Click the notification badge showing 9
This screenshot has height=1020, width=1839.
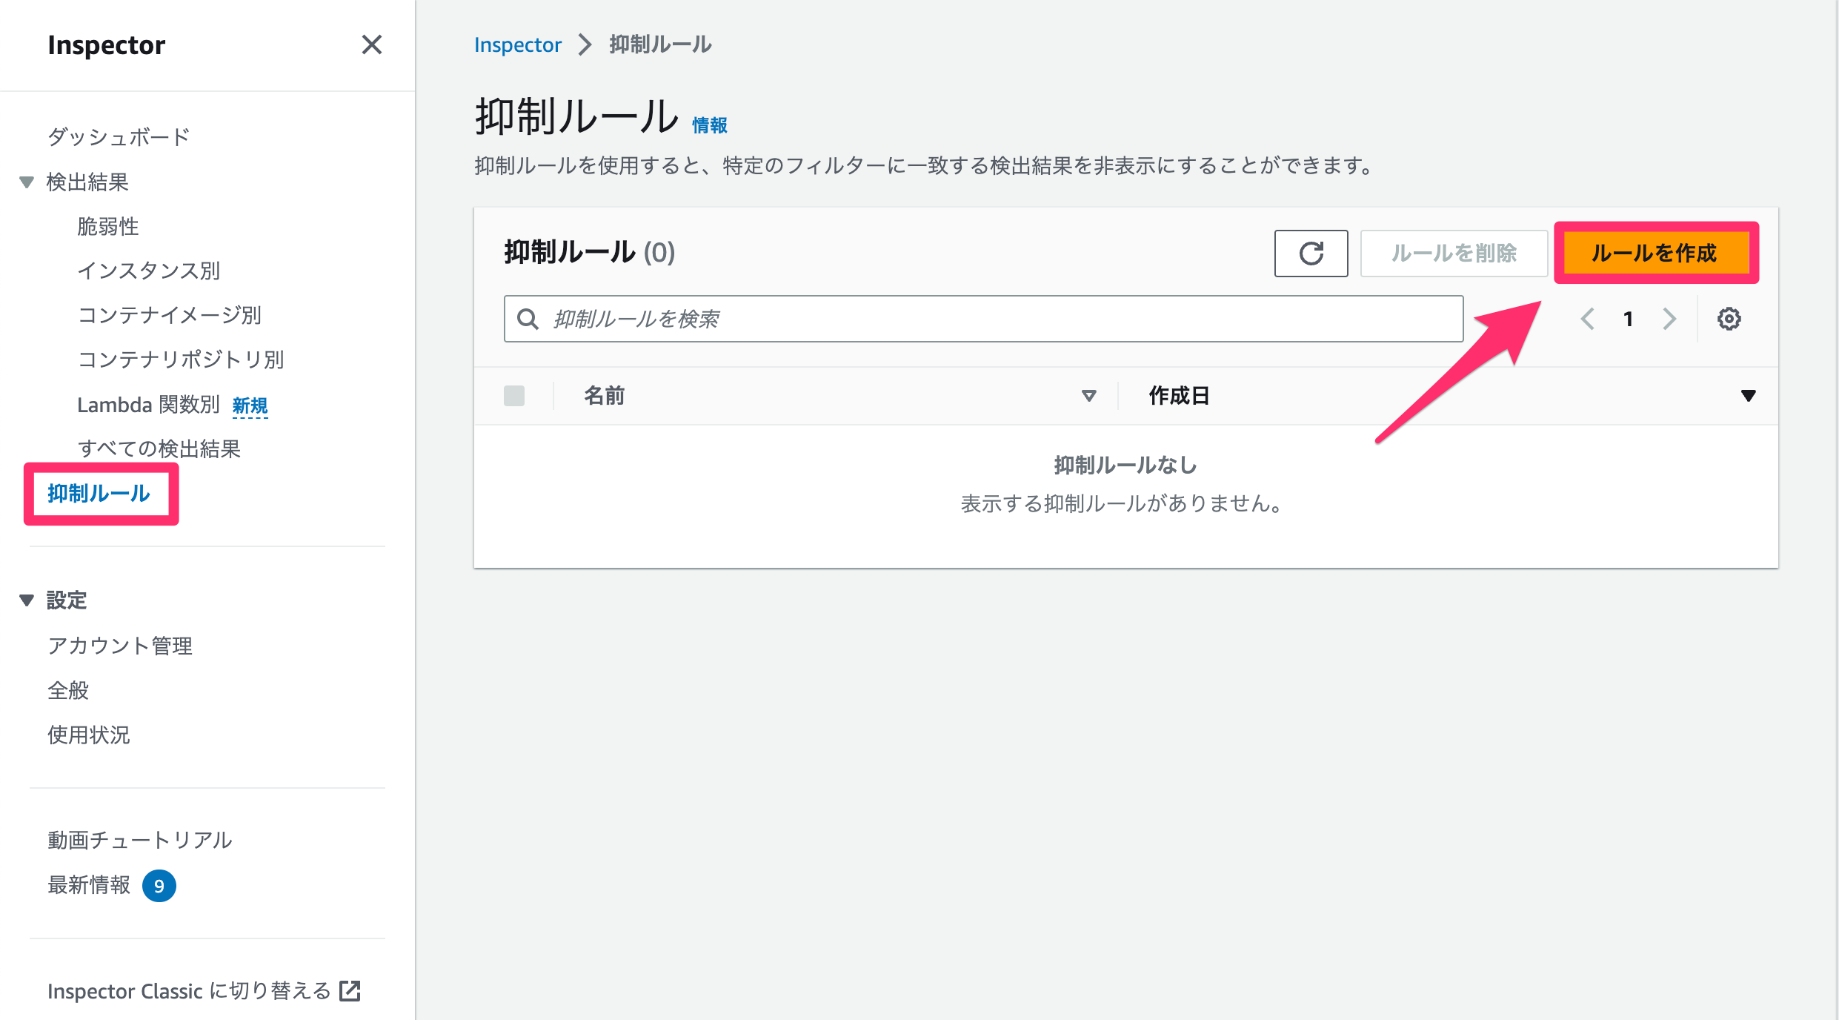click(x=159, y=886)
